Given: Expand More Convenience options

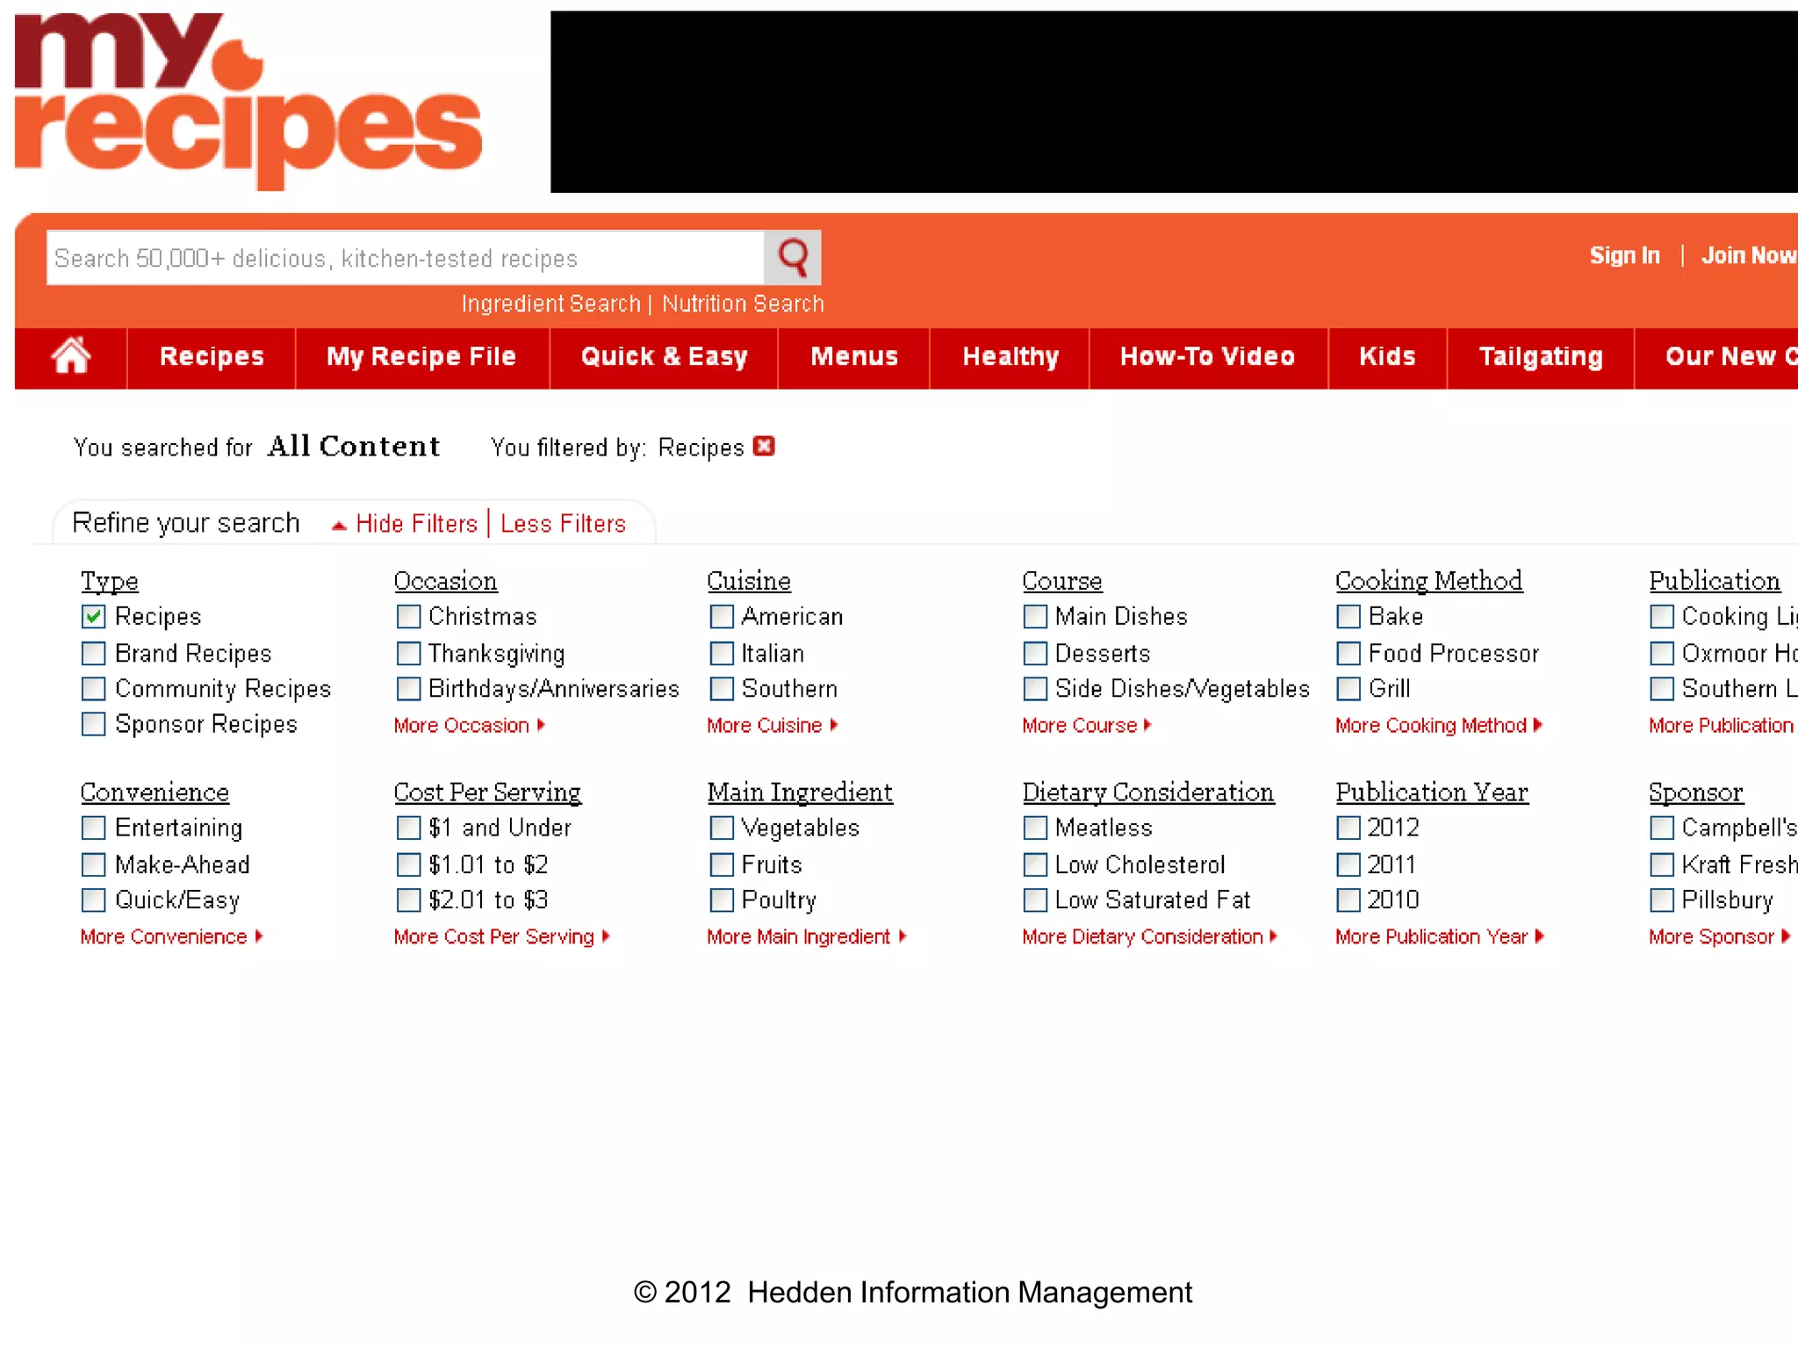Looking at the screenshot, I should point(172,937).
